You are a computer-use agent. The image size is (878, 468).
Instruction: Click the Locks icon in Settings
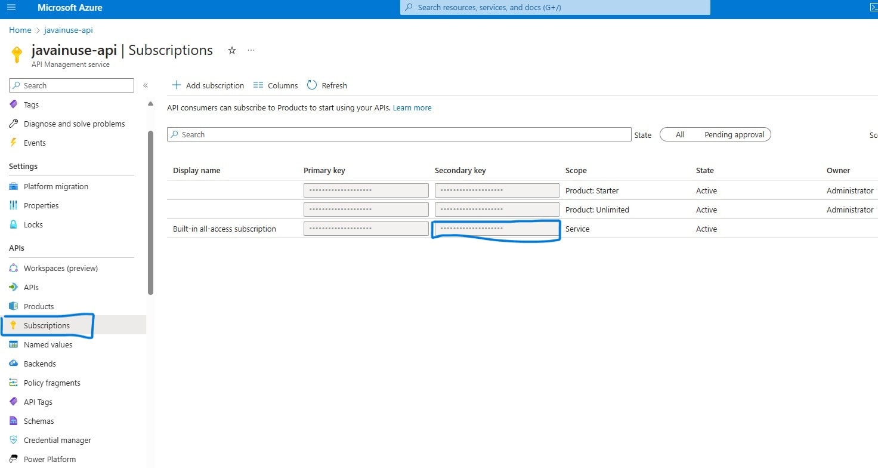point(14,224)
